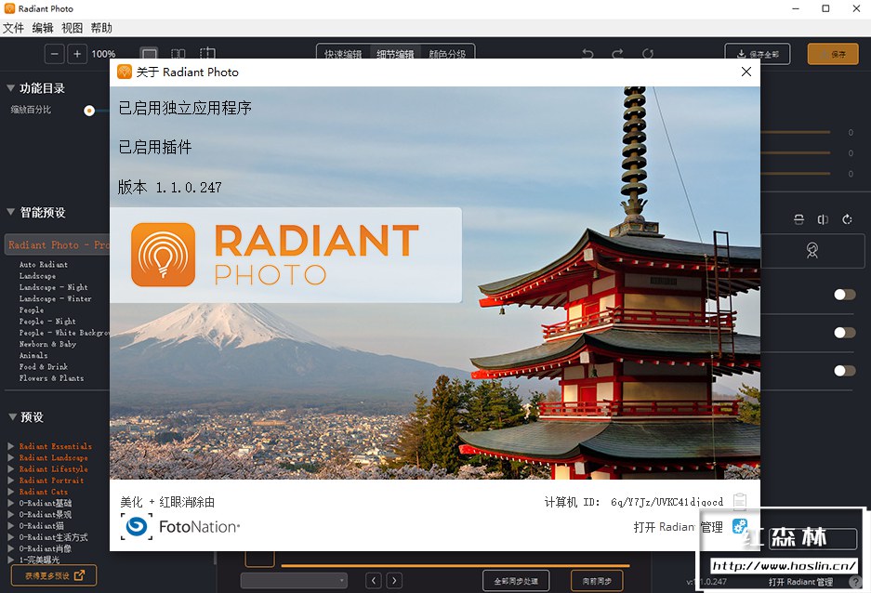The height and width of the screenshot is (593, 871).
Task: Switch to the 快速编辑 tab
Action: pos(343,54)
